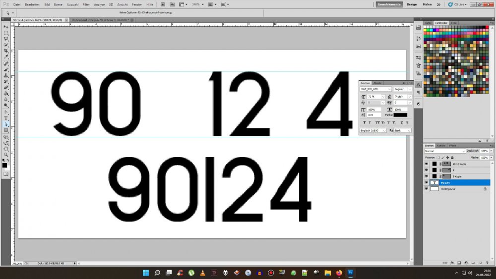
Task: Open the anti-aliasing dropdown Stark
Action: (x=402, y=130)
